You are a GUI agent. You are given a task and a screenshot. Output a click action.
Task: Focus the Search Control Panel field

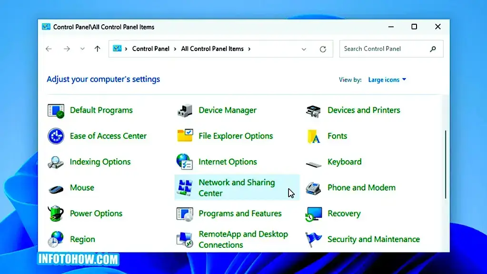(391, 49)
